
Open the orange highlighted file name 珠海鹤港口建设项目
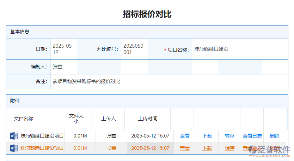pos(42,148)
